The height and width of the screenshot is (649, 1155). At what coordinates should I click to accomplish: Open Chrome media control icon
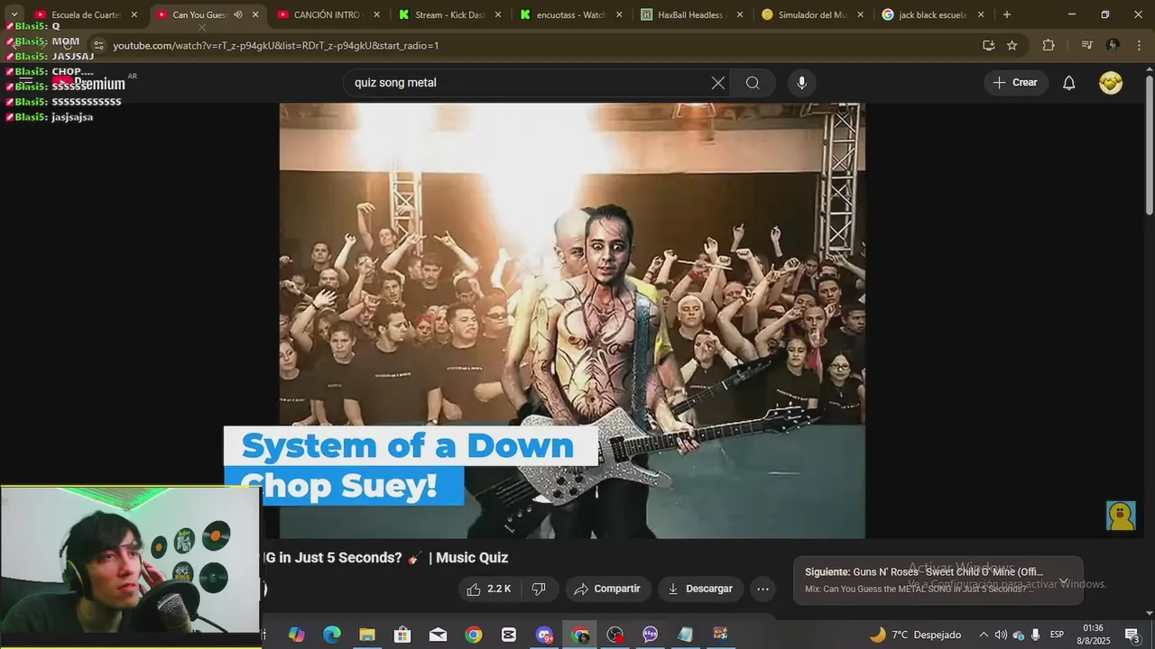(x=1086, y=45)
